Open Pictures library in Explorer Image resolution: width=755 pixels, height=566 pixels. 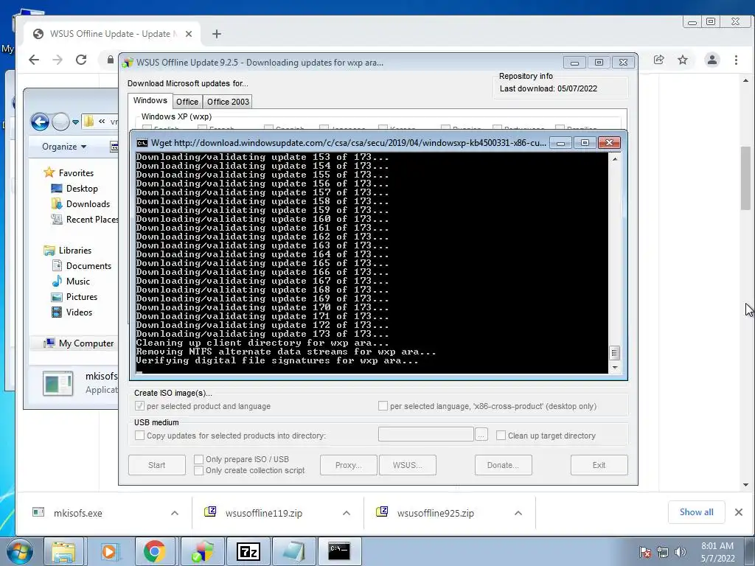(74, 296)
